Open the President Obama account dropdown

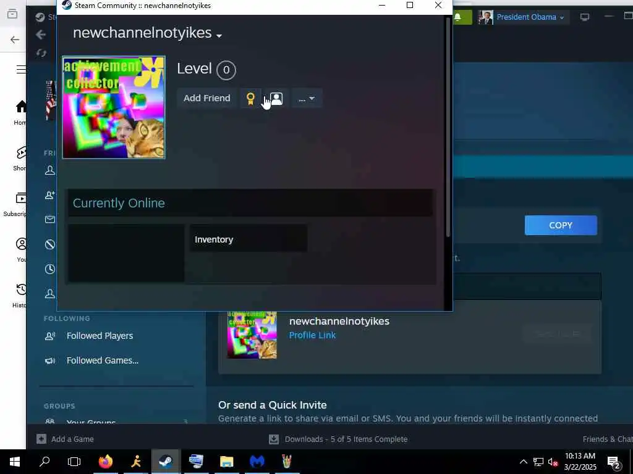coord(530,17)
